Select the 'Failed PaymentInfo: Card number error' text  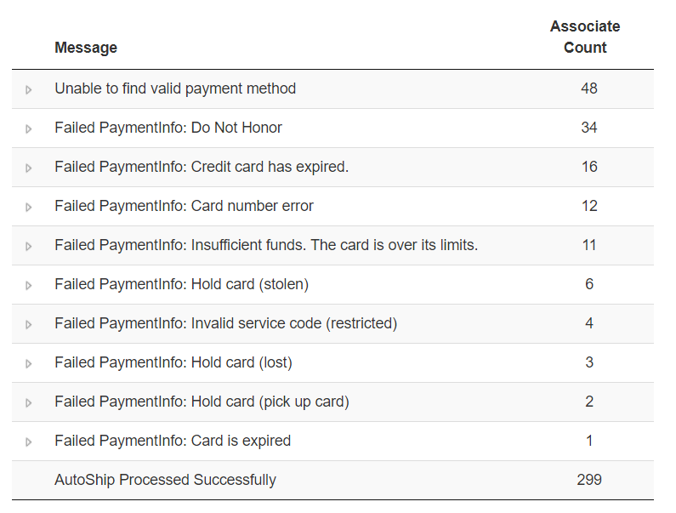tap(184, 206)
